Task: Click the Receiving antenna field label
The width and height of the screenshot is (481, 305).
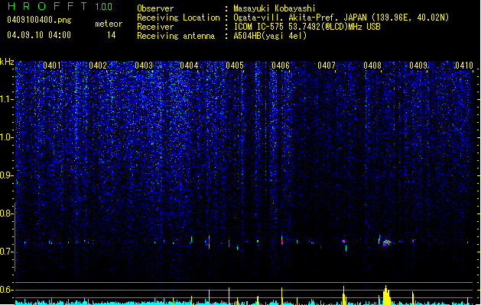Action: [176, 36]
